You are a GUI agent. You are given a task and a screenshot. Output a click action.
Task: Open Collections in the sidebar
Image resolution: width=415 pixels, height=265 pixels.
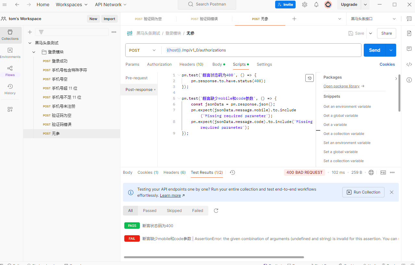[10, 35]
